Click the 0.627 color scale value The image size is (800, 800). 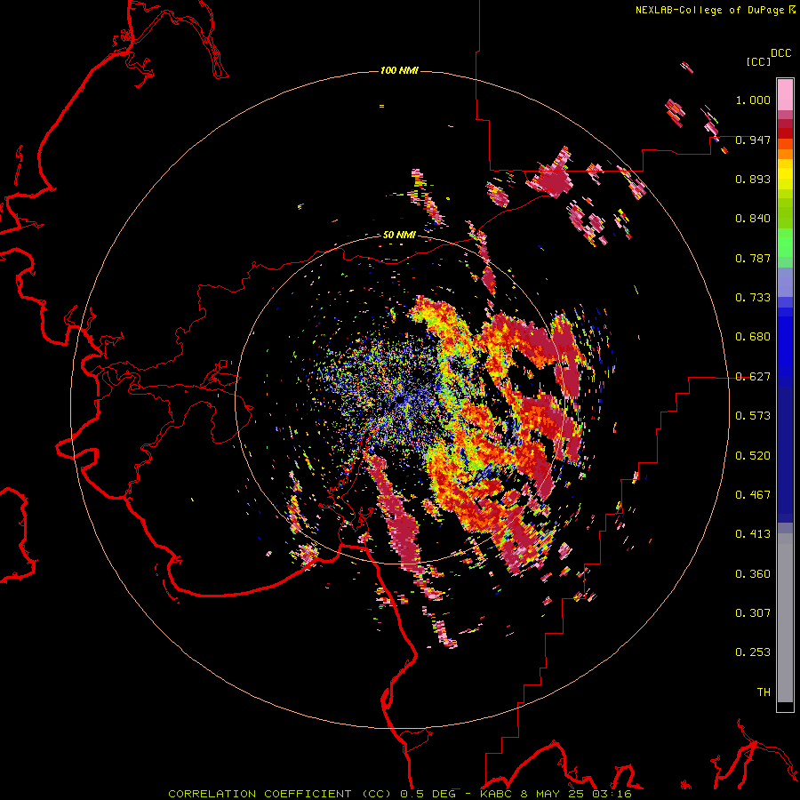(x=753, y=377)
